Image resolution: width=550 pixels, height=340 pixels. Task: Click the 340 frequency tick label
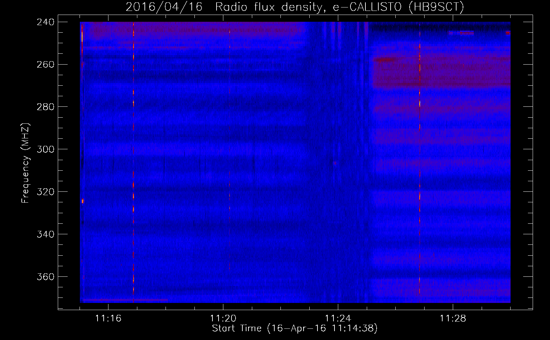46,235
